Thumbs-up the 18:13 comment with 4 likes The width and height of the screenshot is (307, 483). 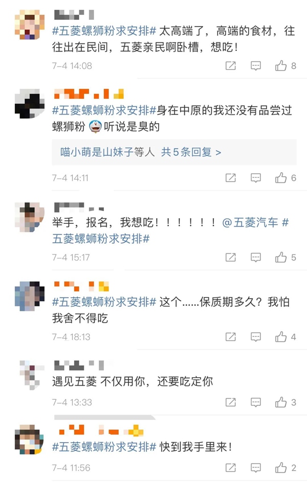click(x=281, y=337)
